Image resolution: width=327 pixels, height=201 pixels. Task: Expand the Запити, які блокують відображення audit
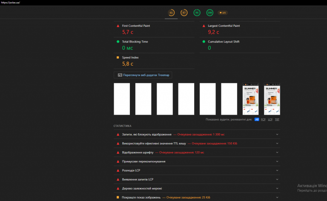pos(197,135)
